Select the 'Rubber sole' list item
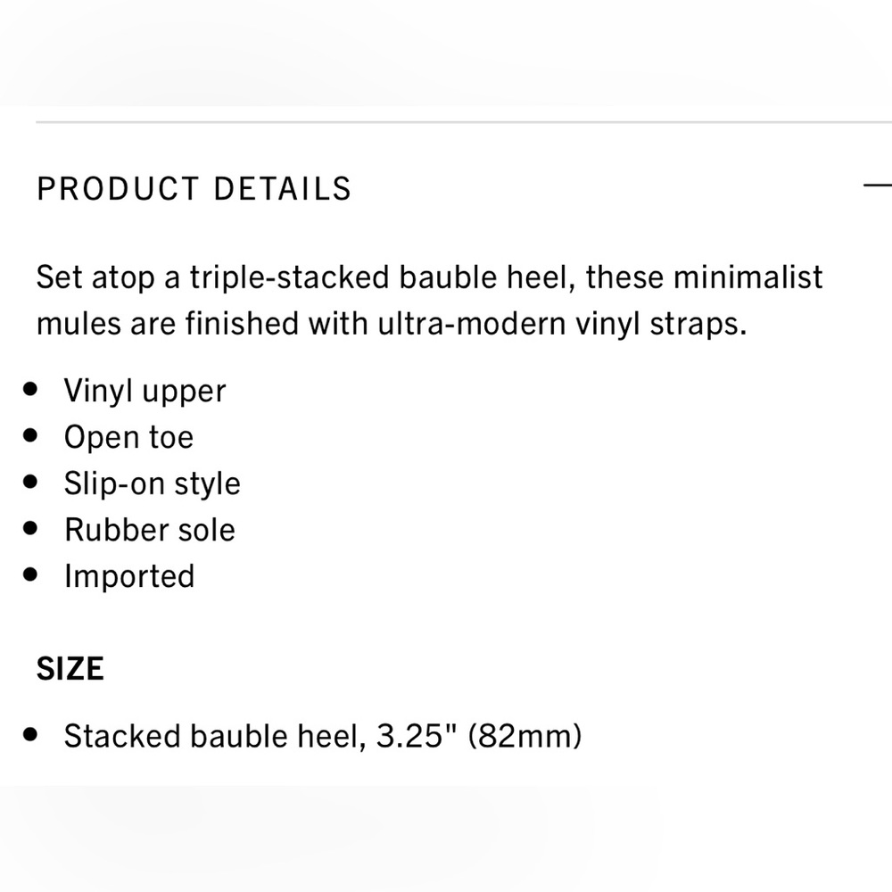 [x=149, y=530]
